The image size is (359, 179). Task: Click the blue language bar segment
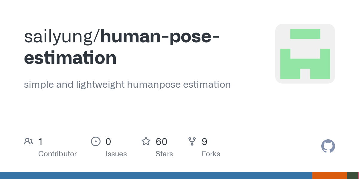156,175
